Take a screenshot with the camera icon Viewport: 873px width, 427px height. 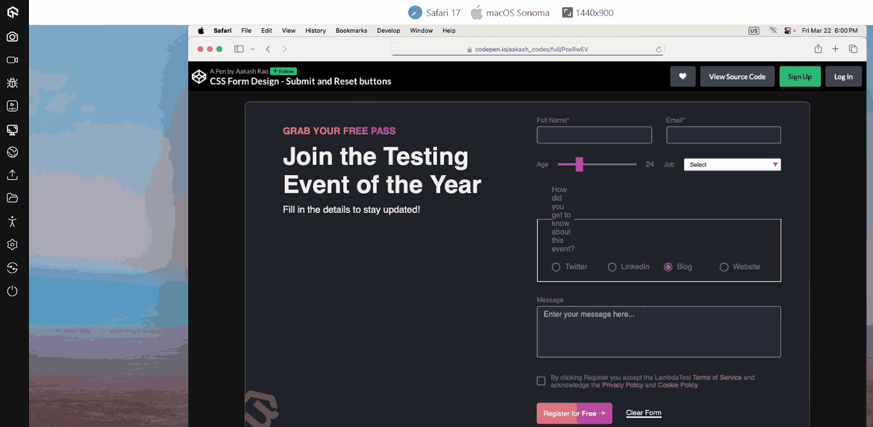(13, 36)
